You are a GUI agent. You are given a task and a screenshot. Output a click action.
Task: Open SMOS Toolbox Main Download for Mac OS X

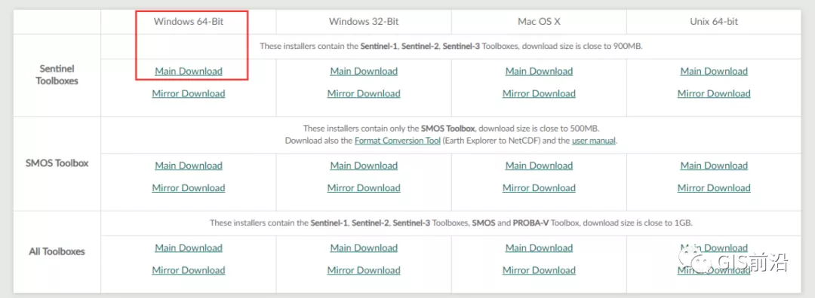(x=539, y=166)
